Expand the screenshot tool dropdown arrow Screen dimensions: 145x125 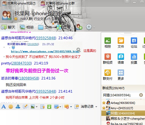(60, 107)
